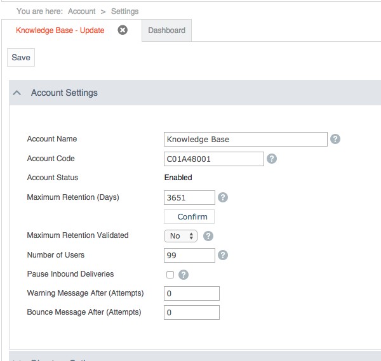This screenshot has width=381, height=361.
Task: Go to Settings in the breadcrumb
Action: tap(124, 11)
